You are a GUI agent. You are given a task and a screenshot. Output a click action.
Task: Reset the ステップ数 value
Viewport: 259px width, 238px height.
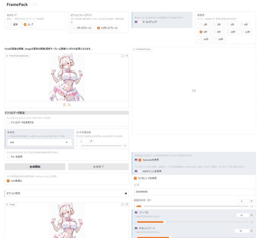251,215
